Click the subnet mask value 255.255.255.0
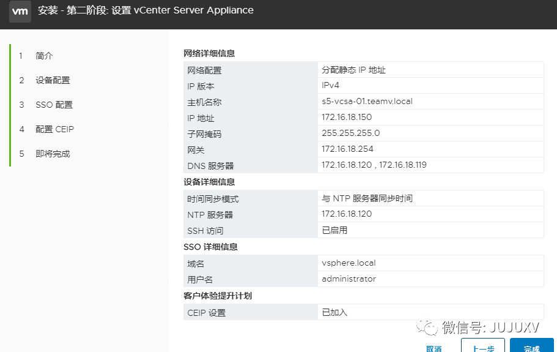Image resolution: width=557 pixels, height=352 pixels. [350, 133]
